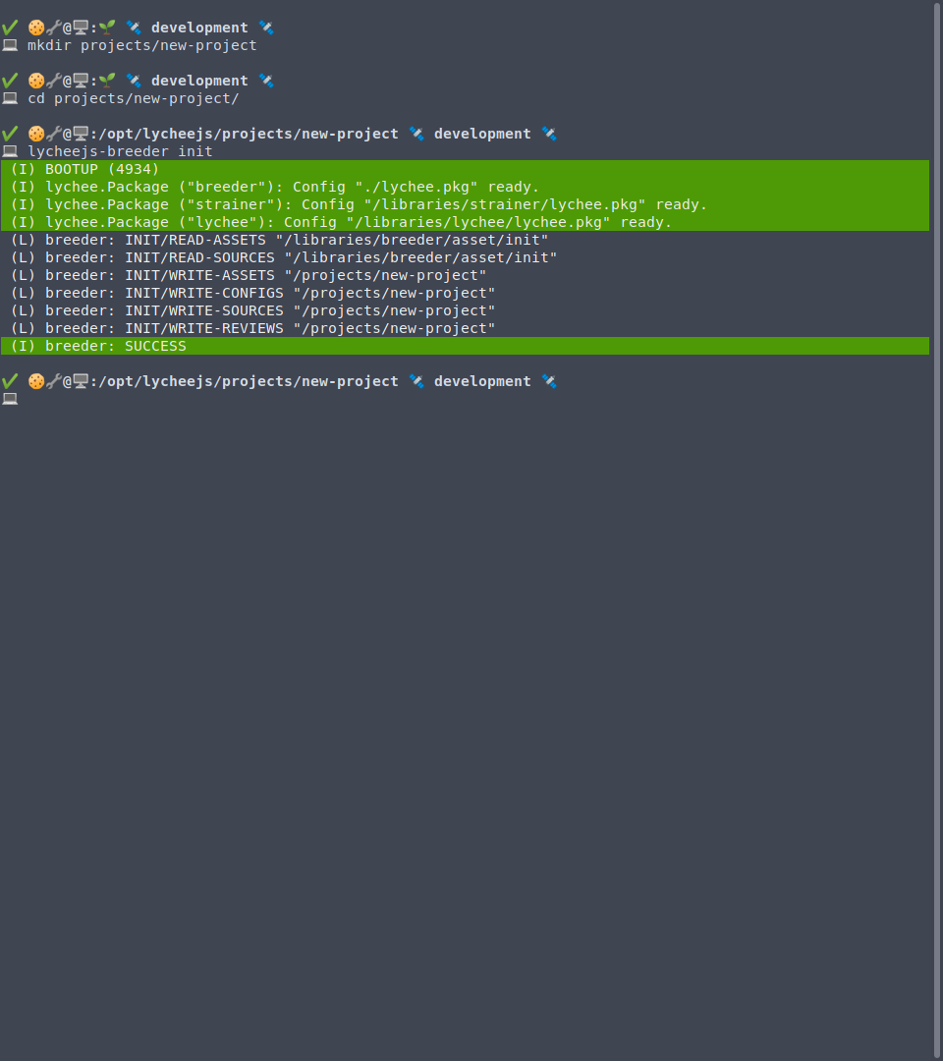Click the 'INIT/WRITE-ASSETS' log line
The height and width of the screenshot is (1061, 943).
(249, 275)
